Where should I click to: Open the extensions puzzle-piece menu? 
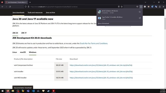(x=160, y=7)
